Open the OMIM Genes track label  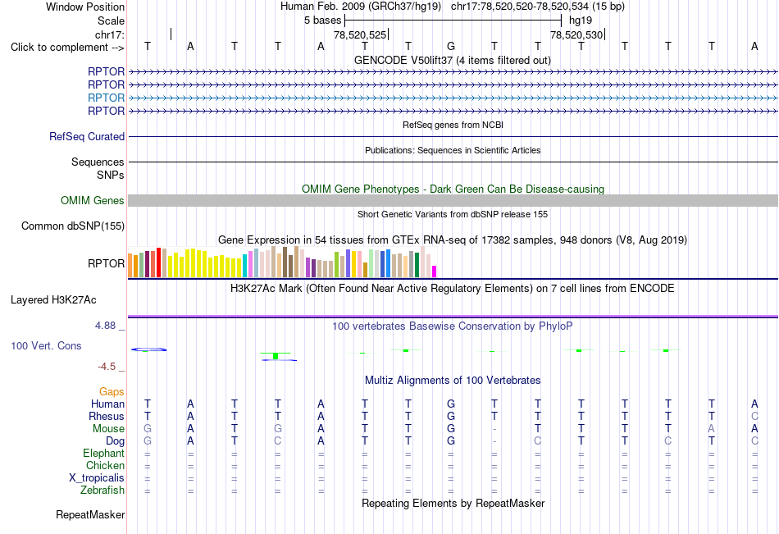(x=92, y=200)
